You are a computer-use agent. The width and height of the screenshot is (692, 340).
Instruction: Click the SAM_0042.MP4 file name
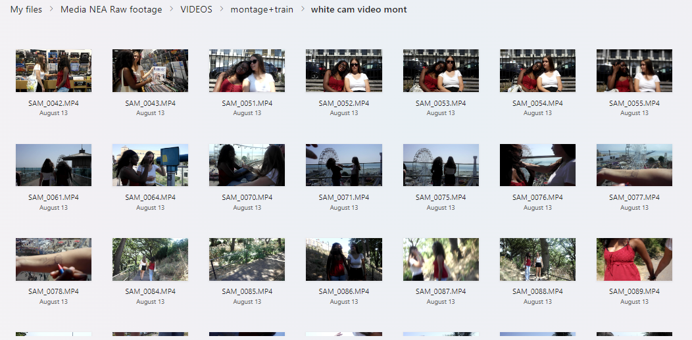(x=53, y=103)
